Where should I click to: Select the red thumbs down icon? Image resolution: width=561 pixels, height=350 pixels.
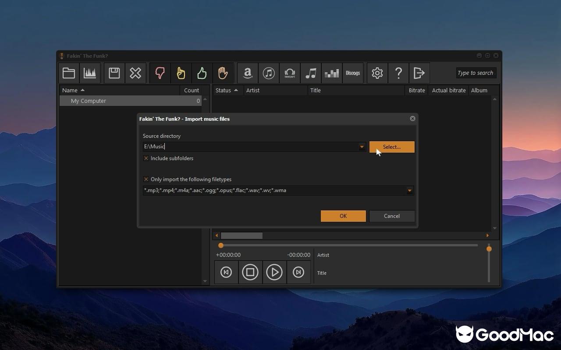click(x=160, y=73)
